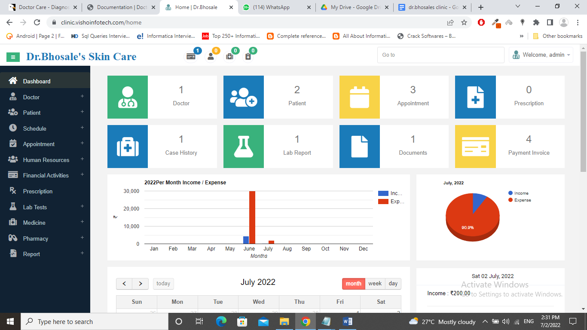The image size is (587, 330).
Task: Open the Case History medical kit icon
Action: coord(128,147)
